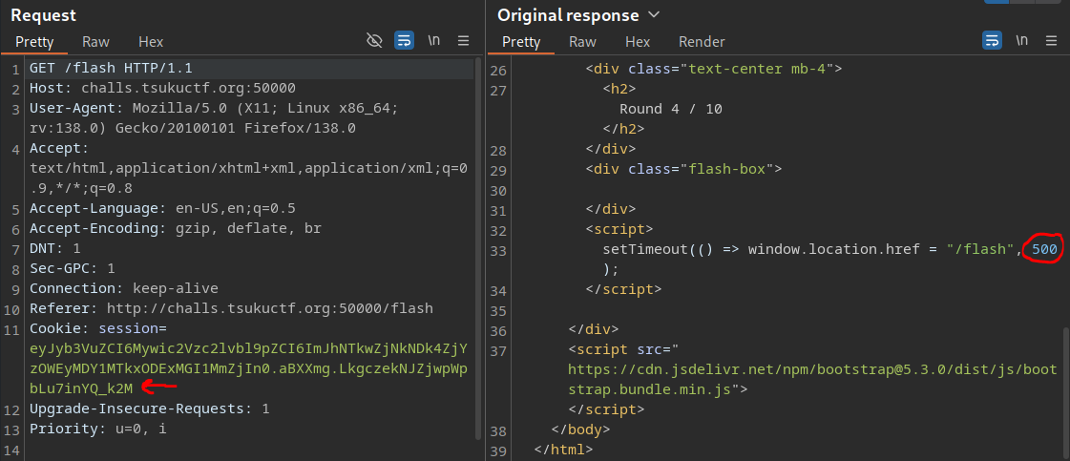
Task: Click the 500 timeout value
Action: pos(1045,250)
